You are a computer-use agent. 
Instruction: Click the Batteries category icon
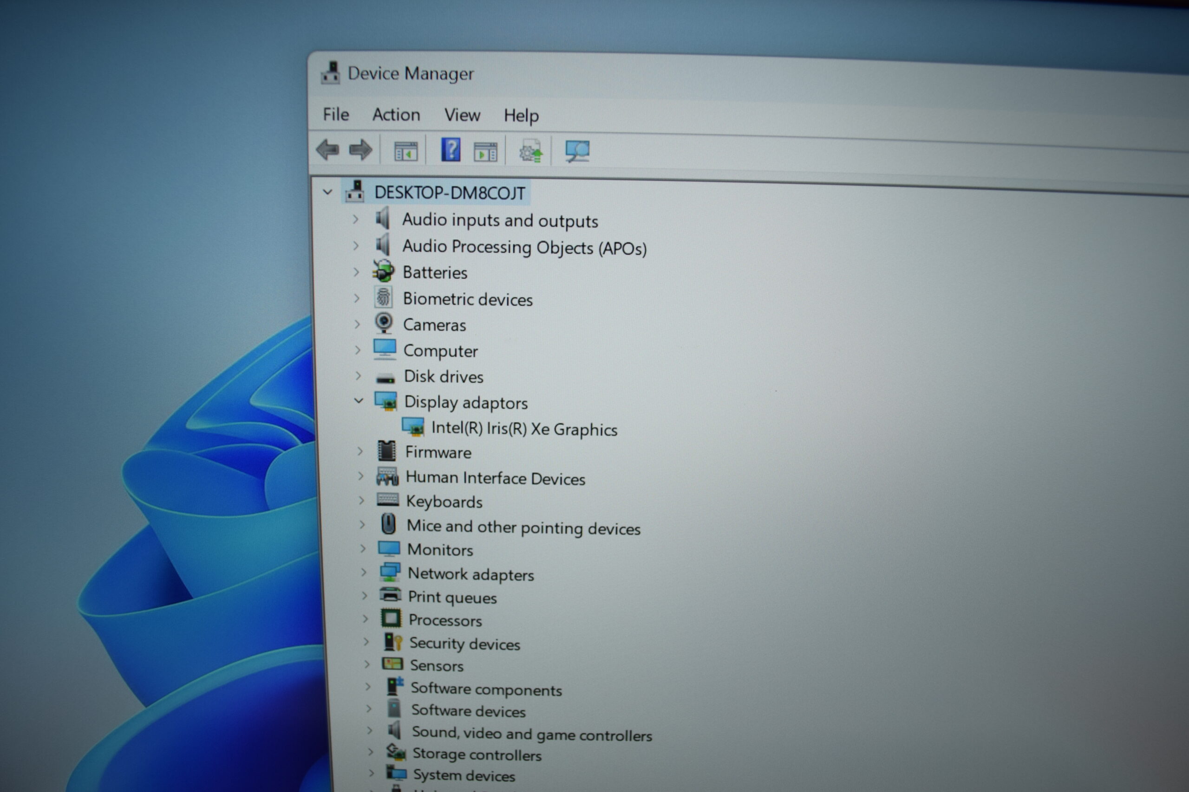[383, 271]
